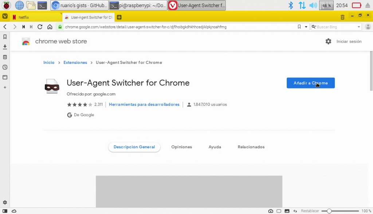
Task: Open the History side panel
Action: pos(5,67)
